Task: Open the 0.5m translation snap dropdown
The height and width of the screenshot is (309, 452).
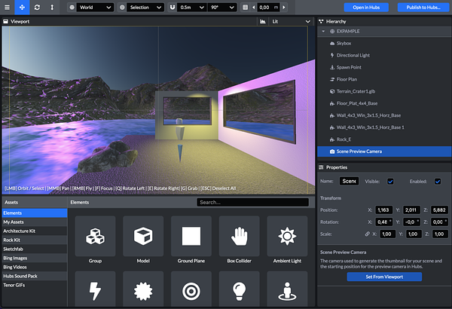Action: tap(192, 7)
